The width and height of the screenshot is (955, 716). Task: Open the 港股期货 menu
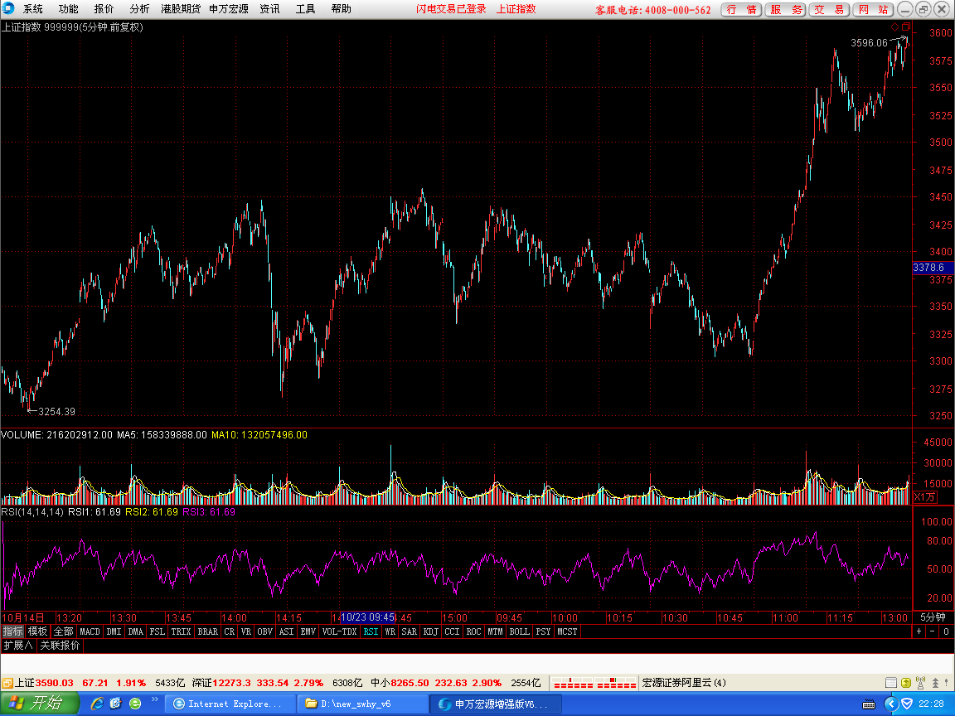(x=181, y=8)
